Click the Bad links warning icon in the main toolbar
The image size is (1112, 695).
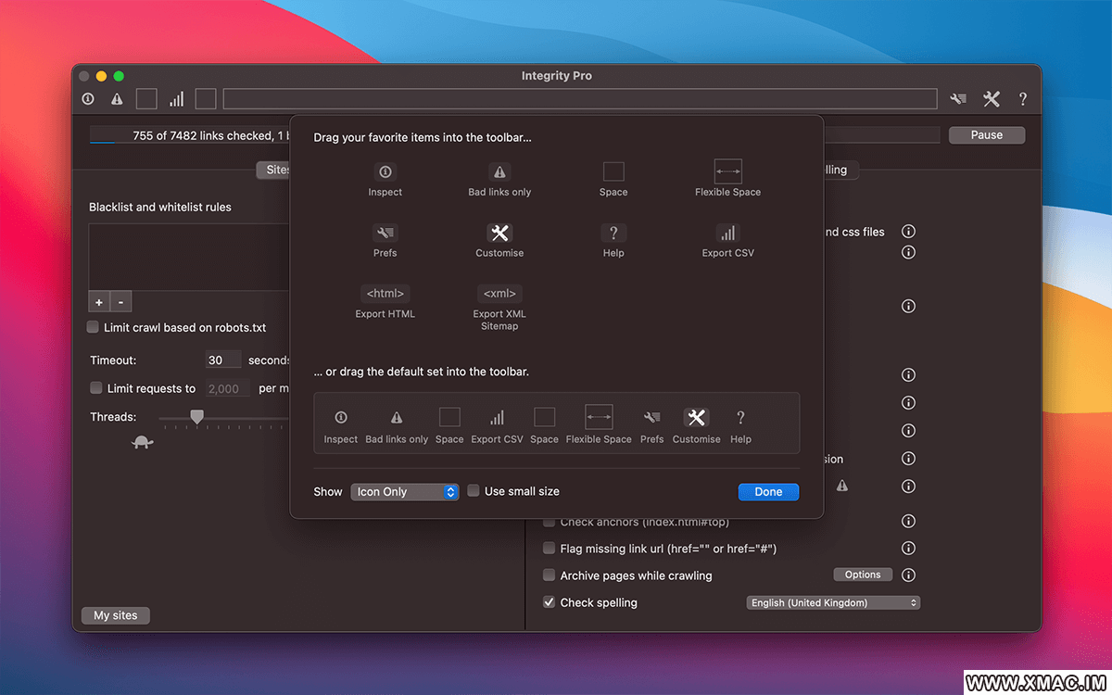(x=117, y=99)
